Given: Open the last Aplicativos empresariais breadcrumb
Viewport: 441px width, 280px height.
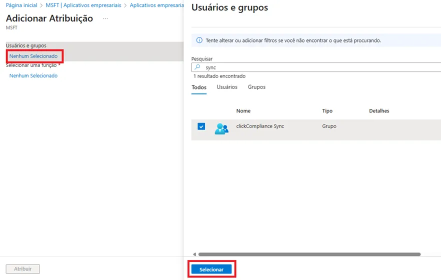Looking at the screenshot, I should (x=156, y=5).
